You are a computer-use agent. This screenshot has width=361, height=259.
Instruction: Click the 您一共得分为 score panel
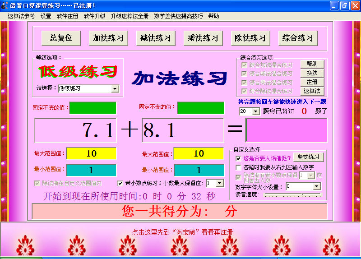[179, 211]
